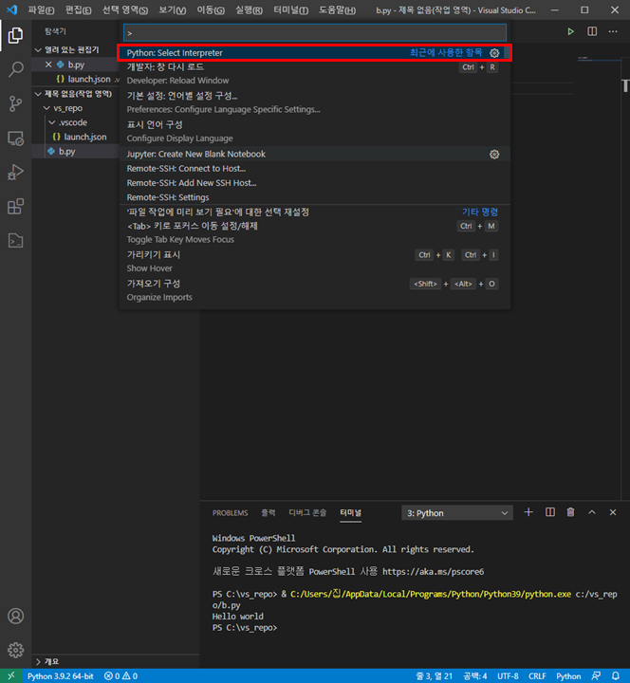Open notifications bell in status bar
The height and width of the screenshot is (683, 630).
(x=615, y=676)
